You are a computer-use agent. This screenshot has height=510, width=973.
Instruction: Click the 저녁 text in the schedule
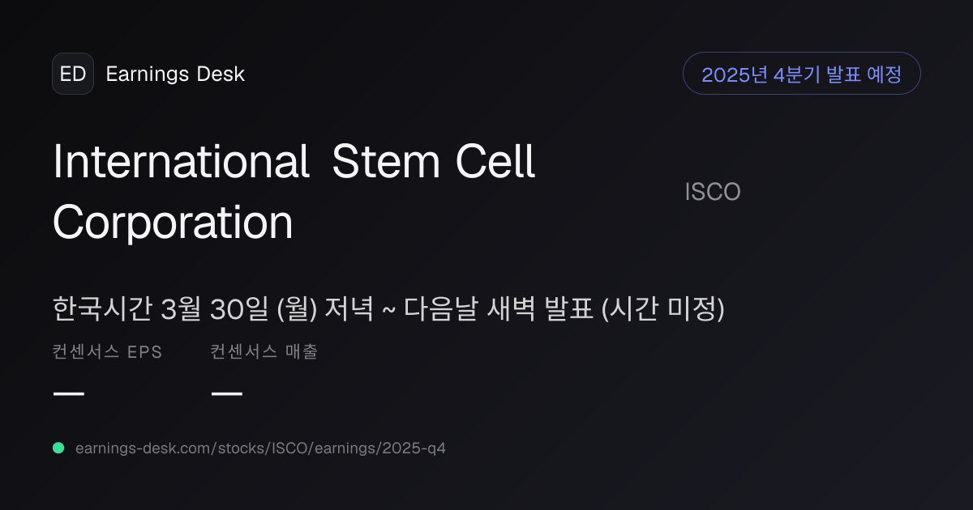(349, 308)
